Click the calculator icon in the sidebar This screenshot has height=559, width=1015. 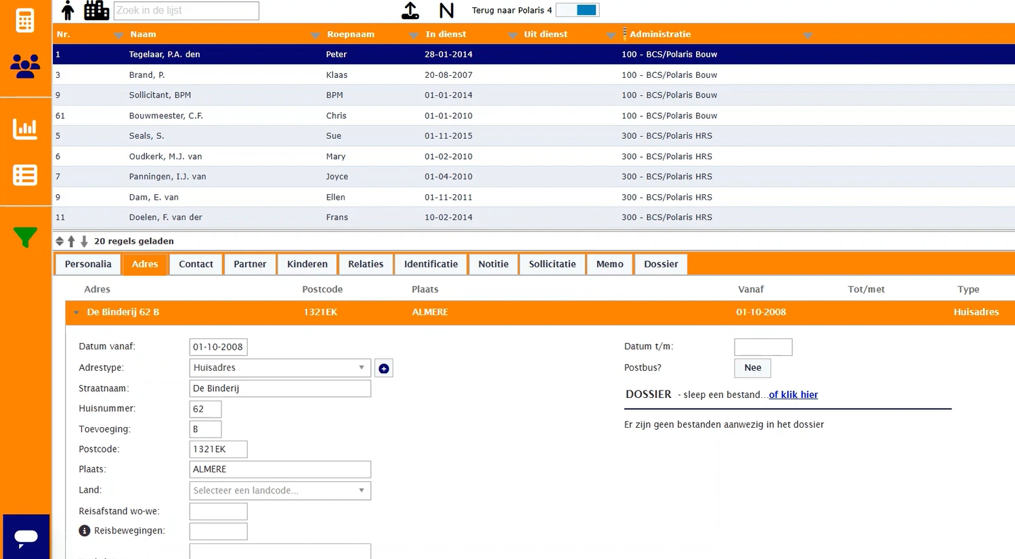point(25,20)
